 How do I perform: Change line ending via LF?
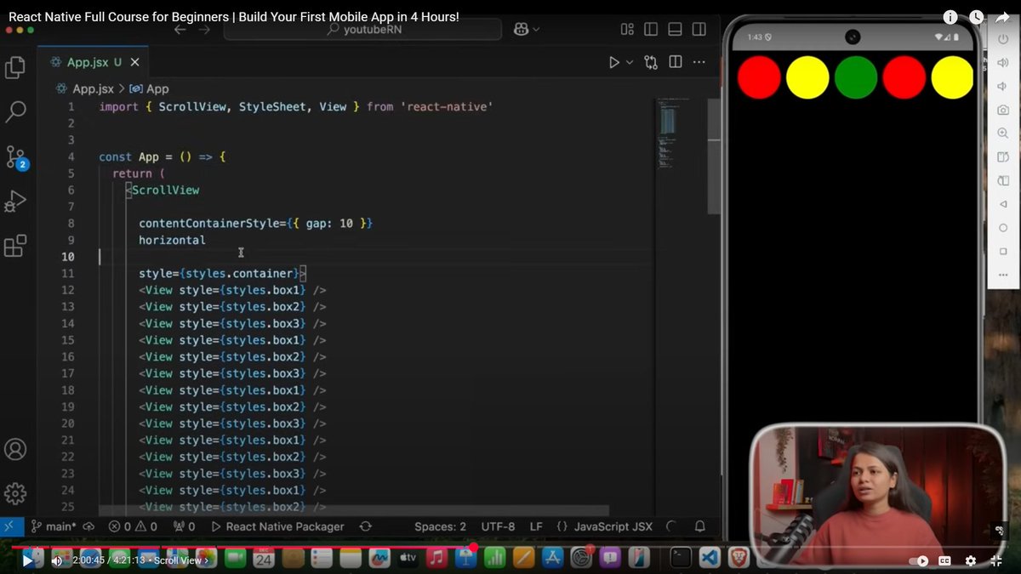point(536,526)
